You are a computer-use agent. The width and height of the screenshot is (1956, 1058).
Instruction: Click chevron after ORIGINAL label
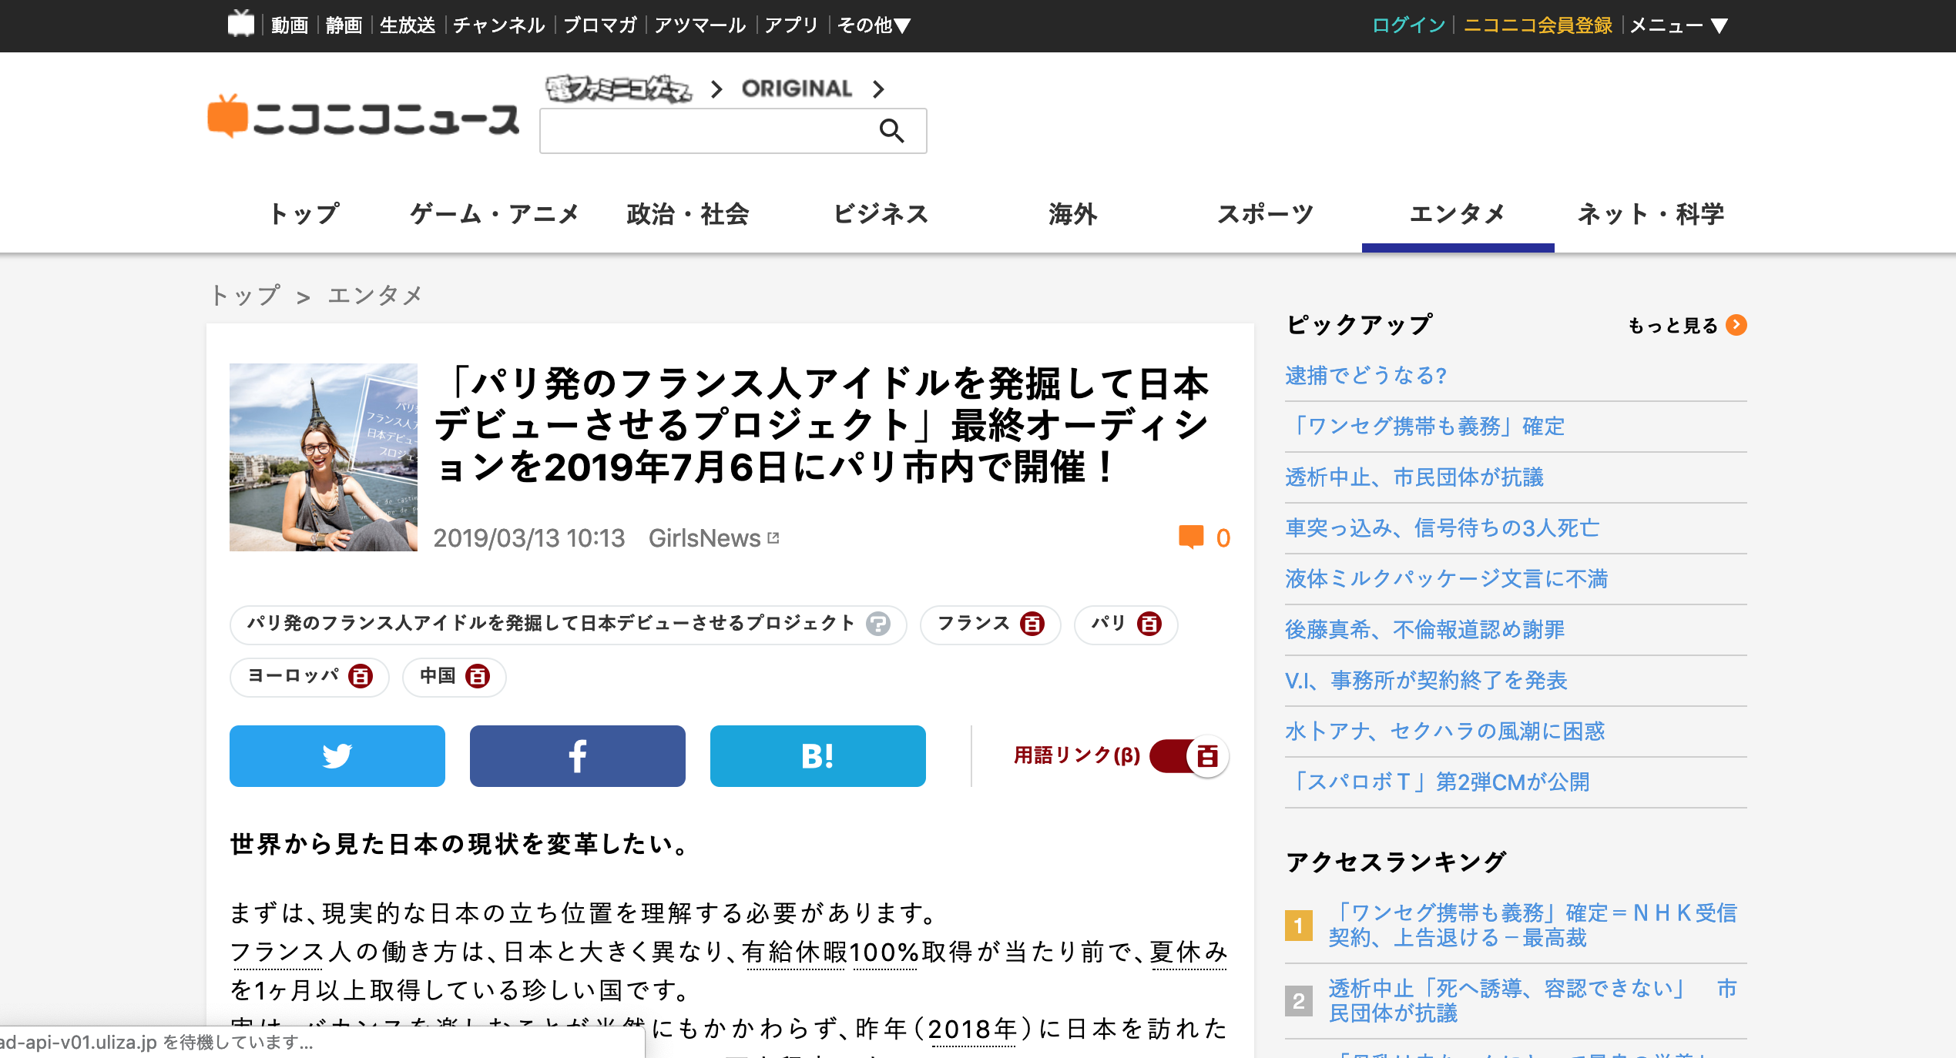click(878, 89)
